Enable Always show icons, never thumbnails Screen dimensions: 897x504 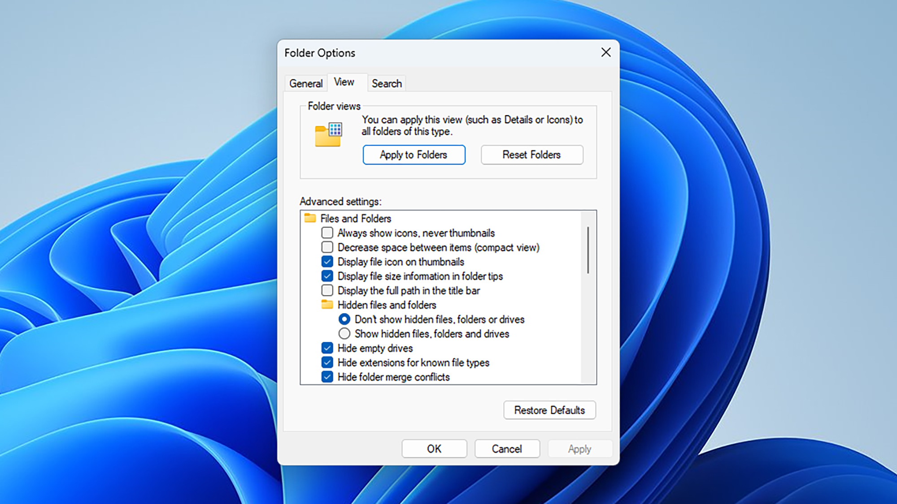pos(327,233)
